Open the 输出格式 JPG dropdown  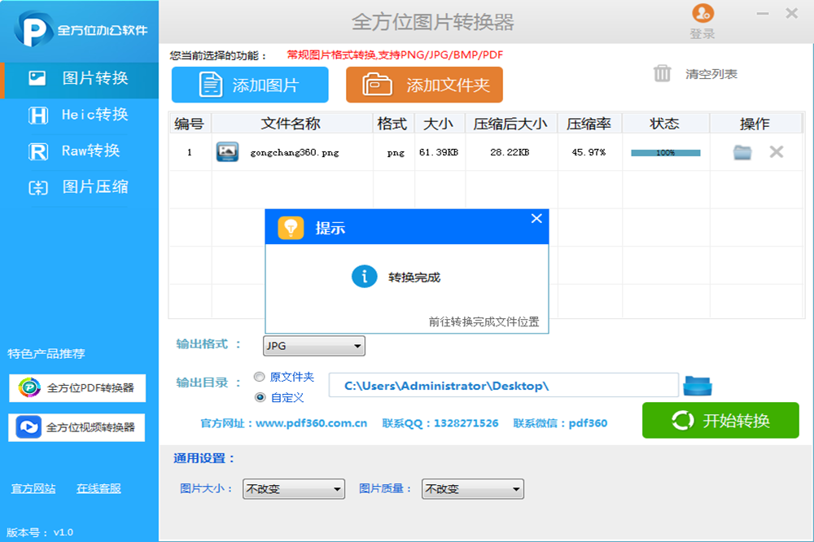[x=313, y=345]
